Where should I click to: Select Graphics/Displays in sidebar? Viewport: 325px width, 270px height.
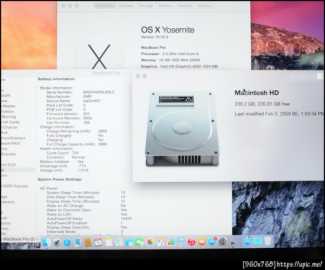coord(13,138)
